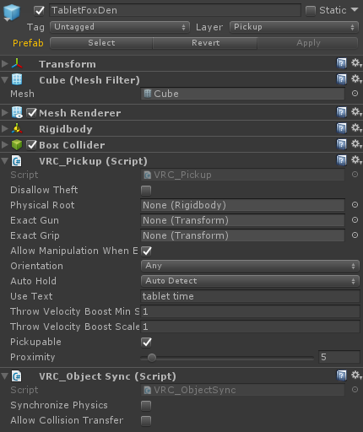
Task: Click the prefab Select button
Action: coord(101,43)
